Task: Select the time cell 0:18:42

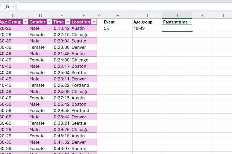Action: (61, 28)
